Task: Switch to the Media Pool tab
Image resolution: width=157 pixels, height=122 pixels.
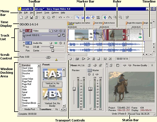Action: pos(30,109)
